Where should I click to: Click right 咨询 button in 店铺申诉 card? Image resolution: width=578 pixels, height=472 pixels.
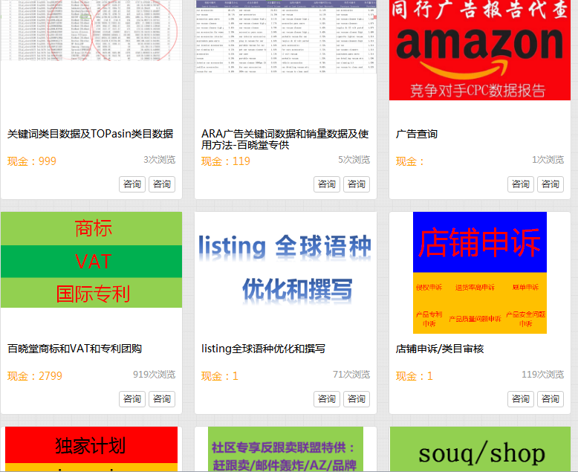pos(551,399)
